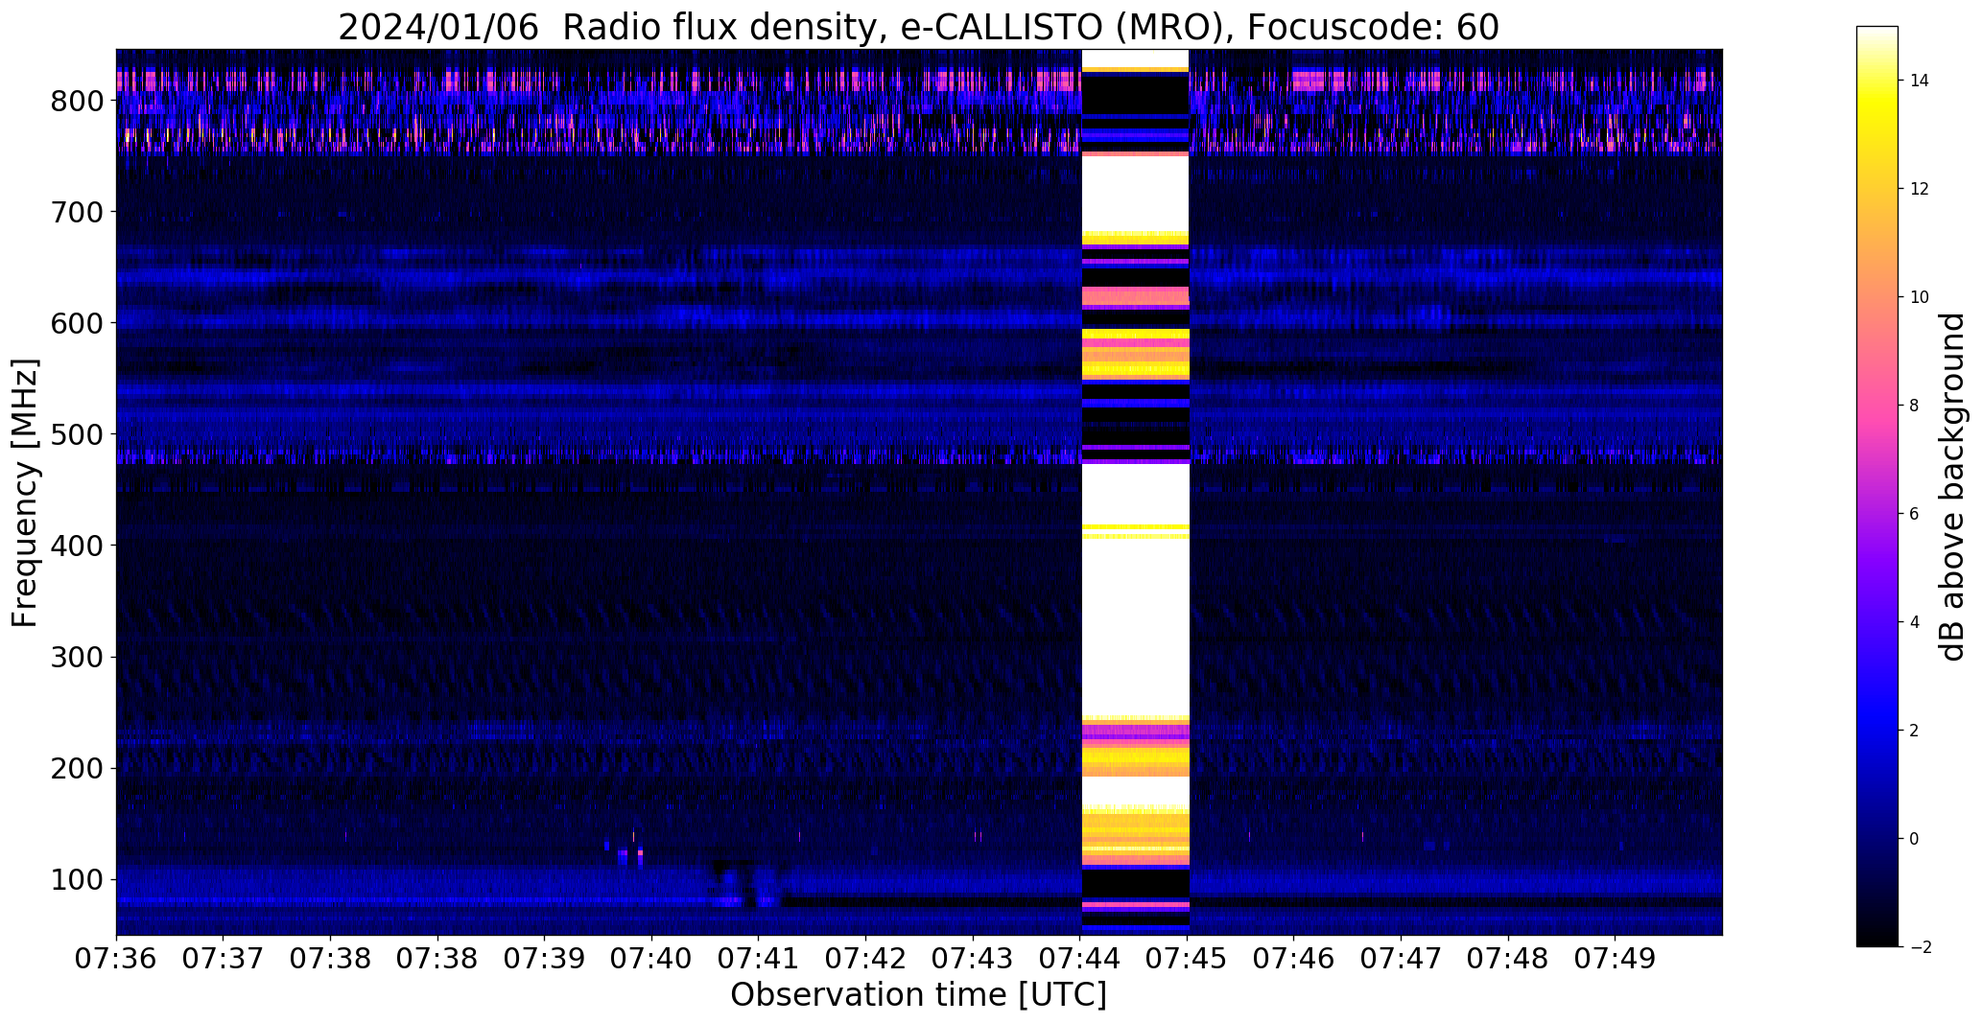Image resolution: width=1982 pixels, height=1023 pixels.
Task: Click the 'dB above background' colorbar label
Action: coord(1952,486)
